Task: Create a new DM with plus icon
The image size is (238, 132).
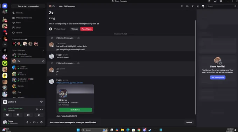Action: [43, 50]
